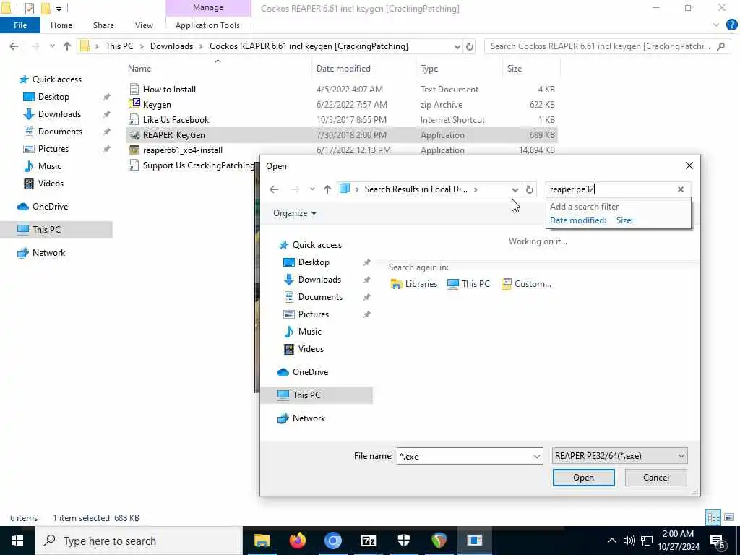740x555 pixels.
Task: Expand file type filter REAPER PE32/64 dropdown
Action: coord(681,456)
